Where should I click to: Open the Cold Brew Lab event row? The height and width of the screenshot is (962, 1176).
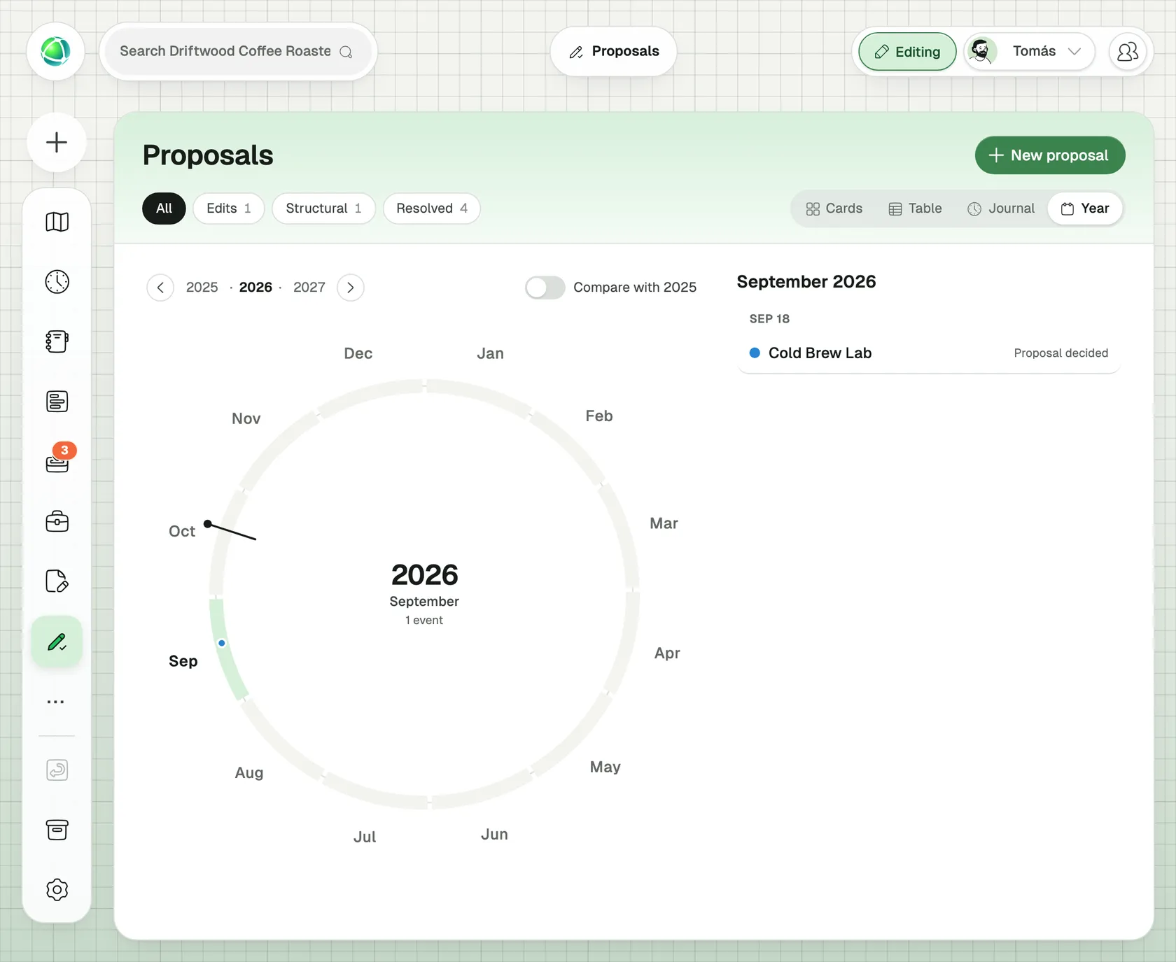point(929,353)
